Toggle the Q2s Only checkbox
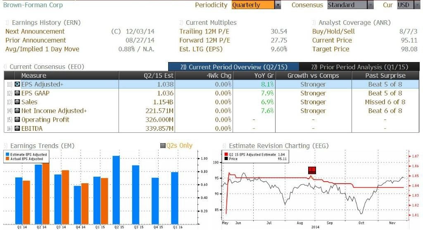 tap(163, 146)
